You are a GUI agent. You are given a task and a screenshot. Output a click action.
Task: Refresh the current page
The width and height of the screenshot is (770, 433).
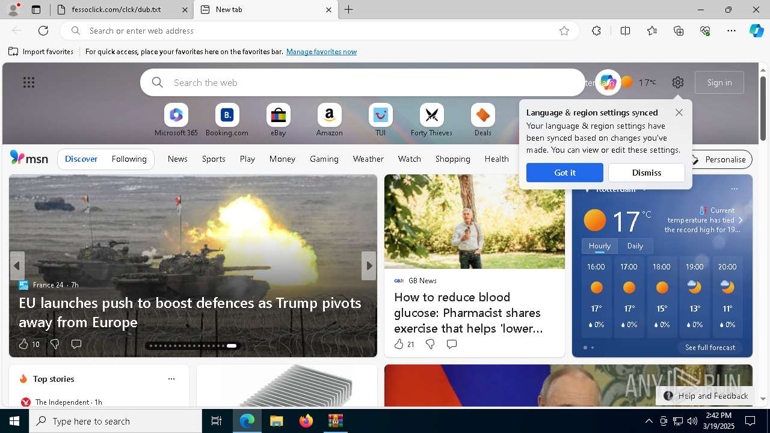click(x=43, y=31)
